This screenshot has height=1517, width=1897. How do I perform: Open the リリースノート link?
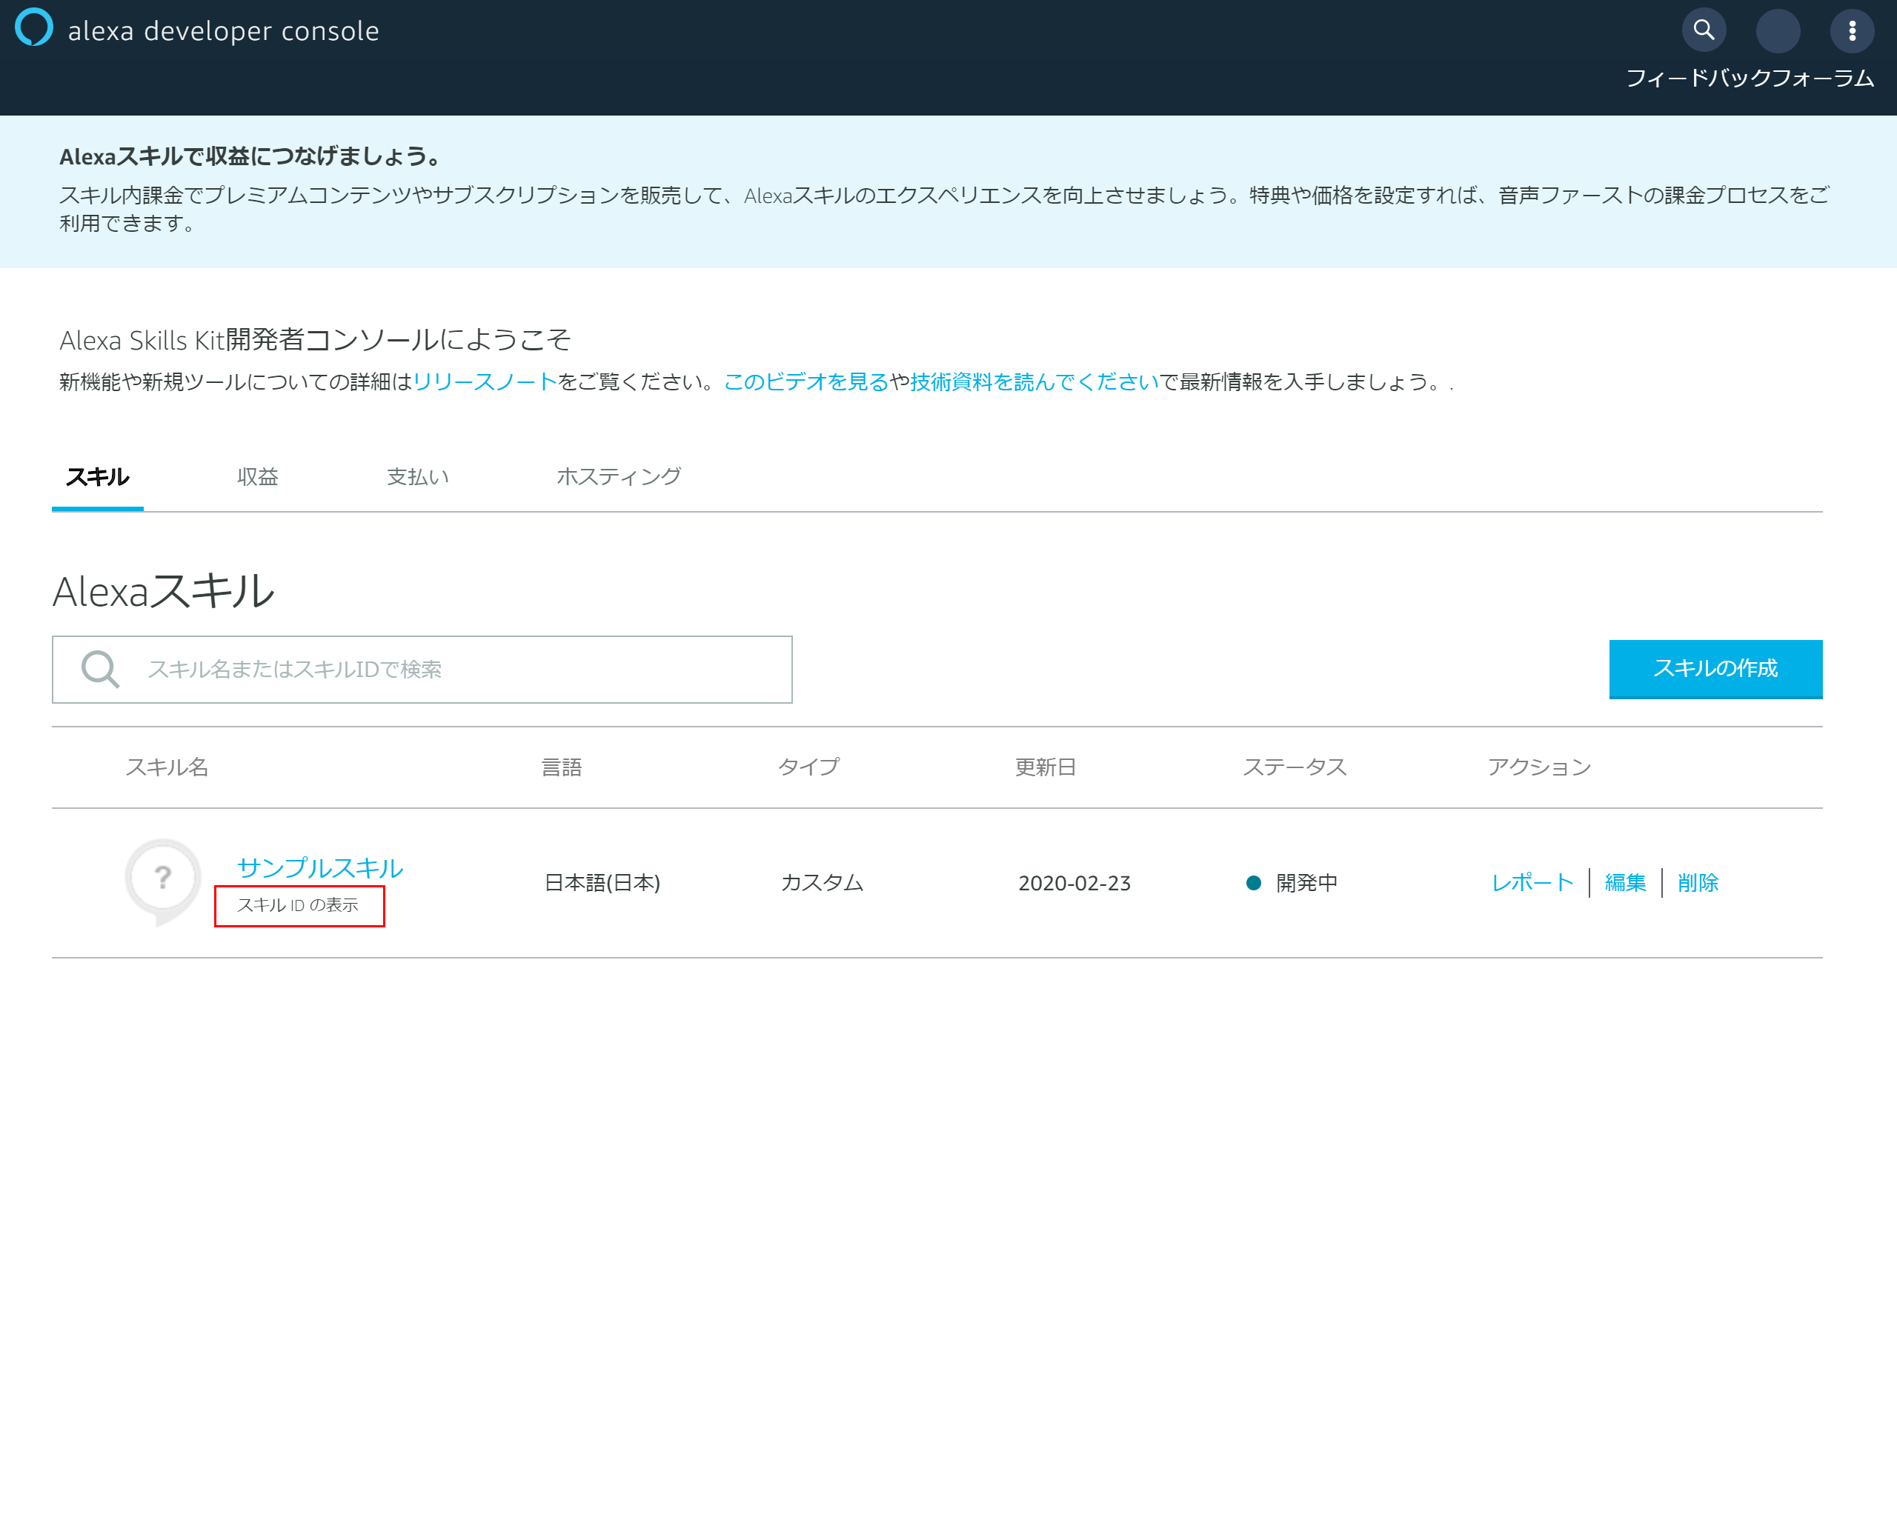point(485,381)
